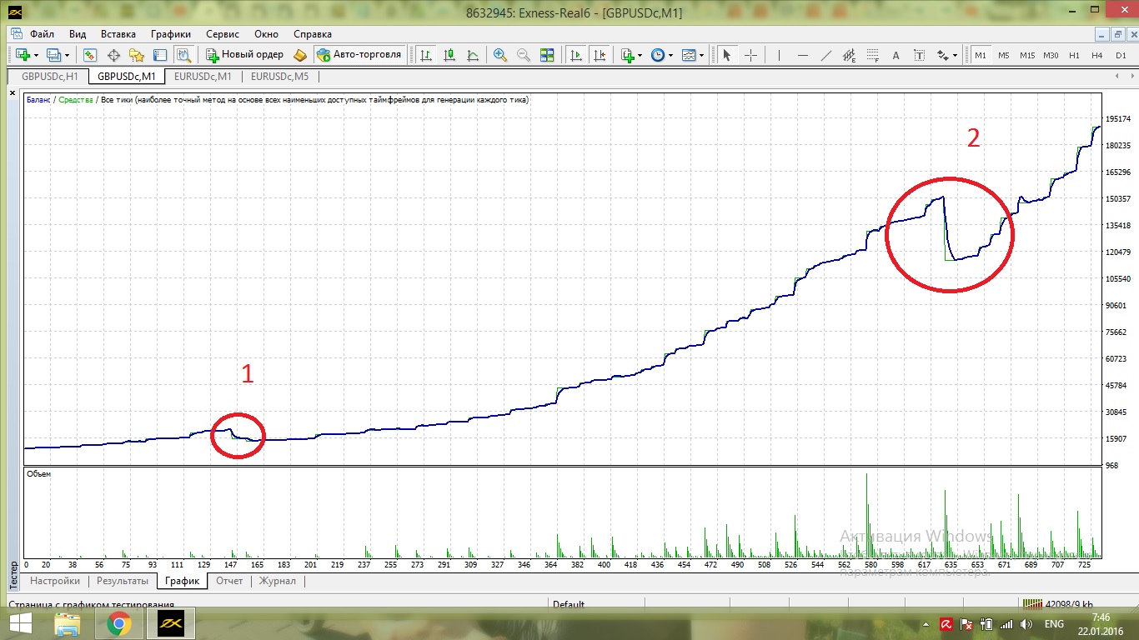Viewport: 1139px width, 640px height.
Task: Open the Справка menu
Action: 313,34
